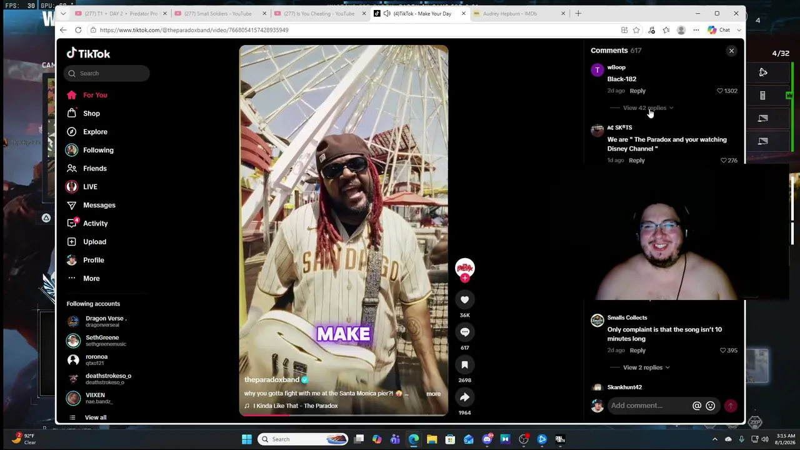Click the More three-dots icon in sidebar

coord(72,278)
